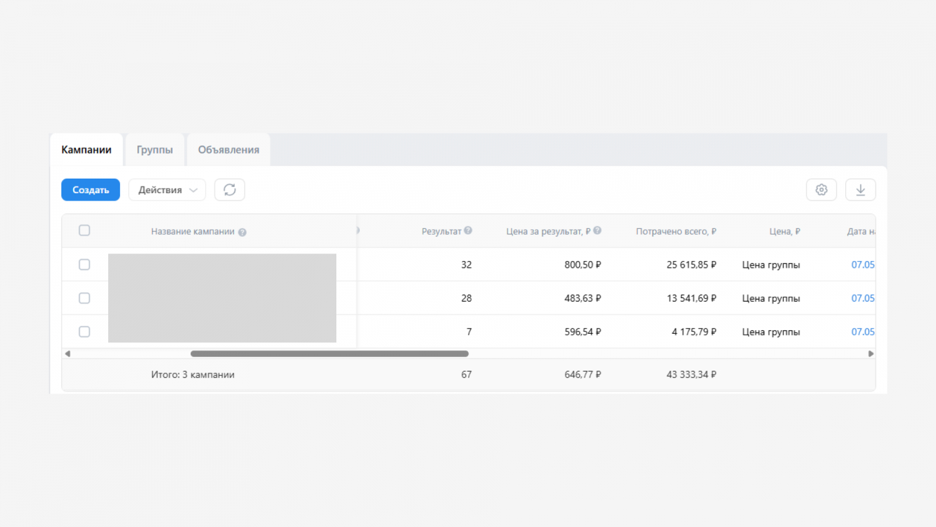Open table settings gear icon

click(821, 190)
